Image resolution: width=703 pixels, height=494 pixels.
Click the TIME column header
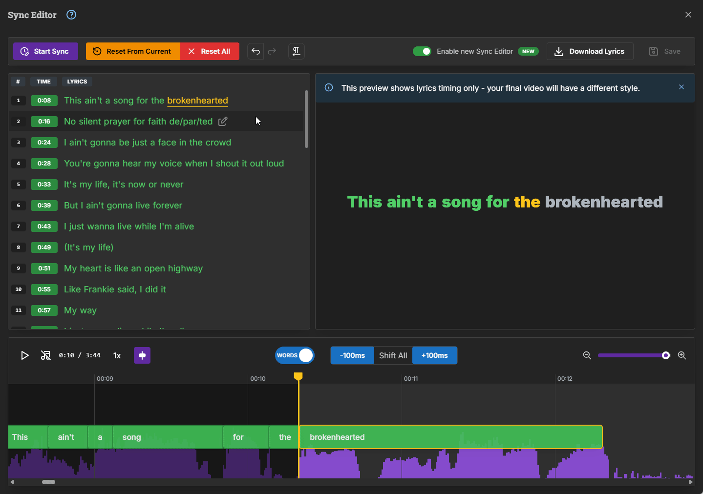click(x=43, y=82)
